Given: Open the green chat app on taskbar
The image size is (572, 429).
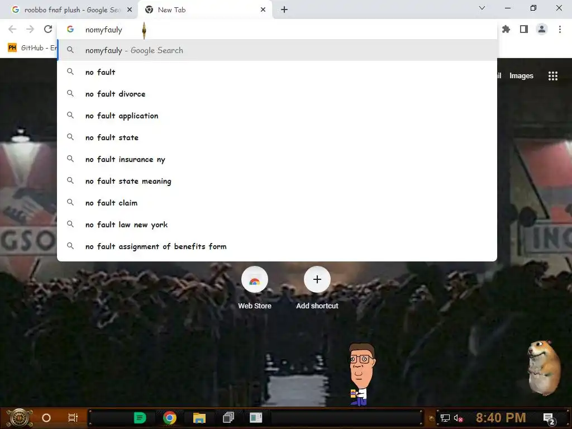Looking at the screenshot, I should (x=140, y=418).
